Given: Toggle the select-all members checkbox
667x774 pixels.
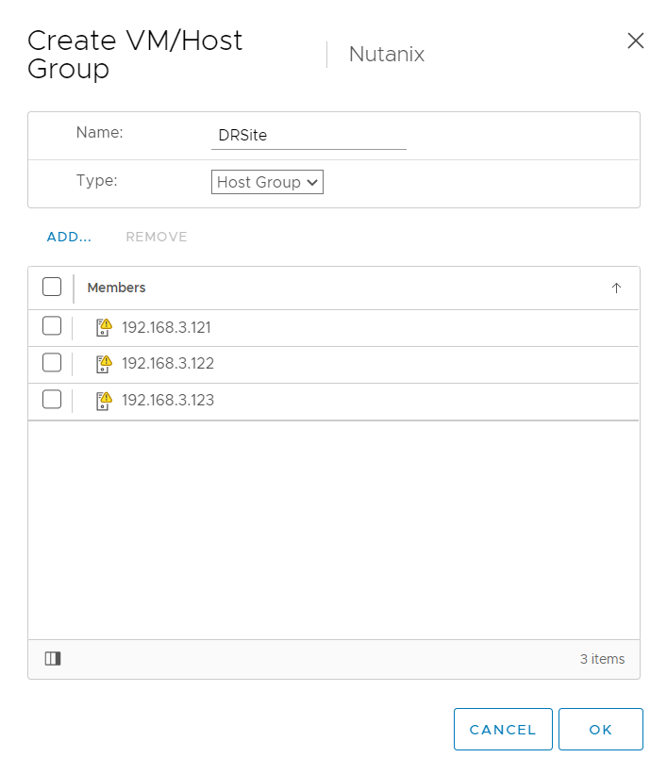Looking at the screenshot, I should 52,288.
